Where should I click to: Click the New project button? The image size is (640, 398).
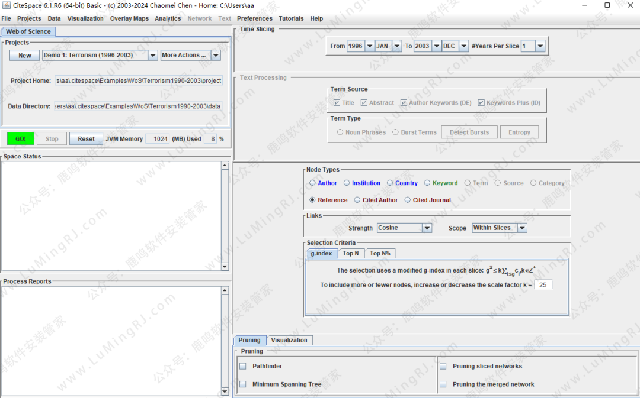tap(25, 56)
